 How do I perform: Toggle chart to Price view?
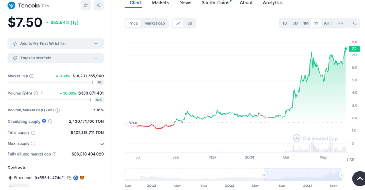pos(133,23)
